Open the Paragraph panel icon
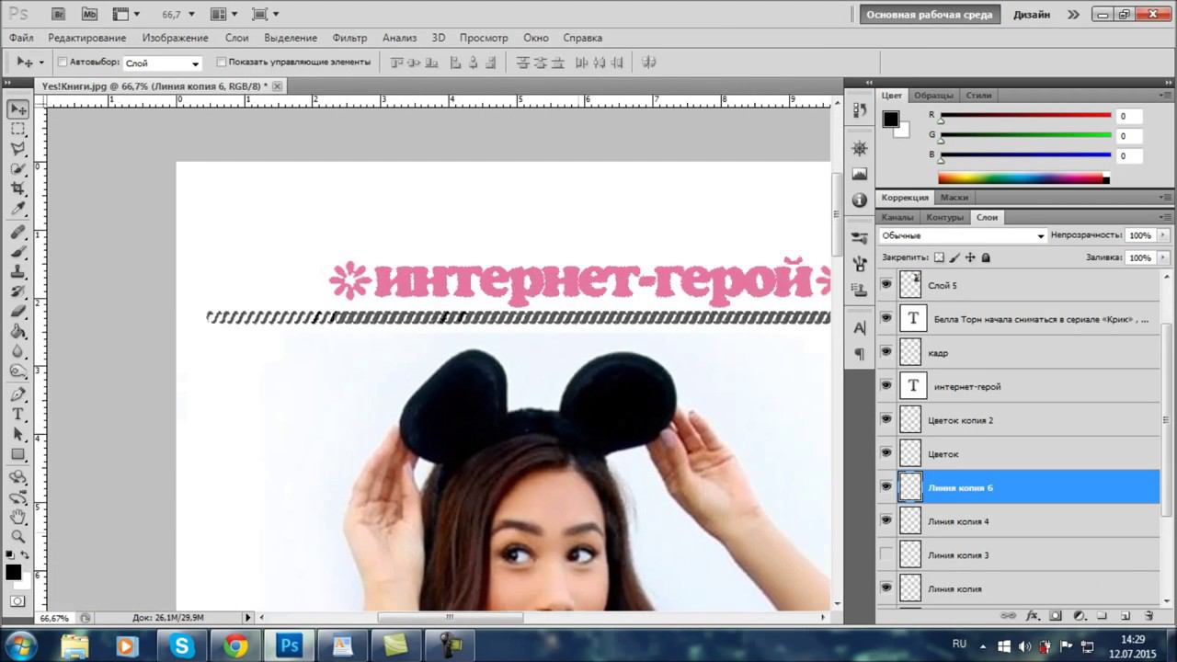Screen dimensions: 1177x662 click(860, 354)
